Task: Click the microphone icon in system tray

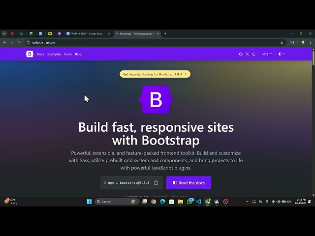Action: pos(267,202)
